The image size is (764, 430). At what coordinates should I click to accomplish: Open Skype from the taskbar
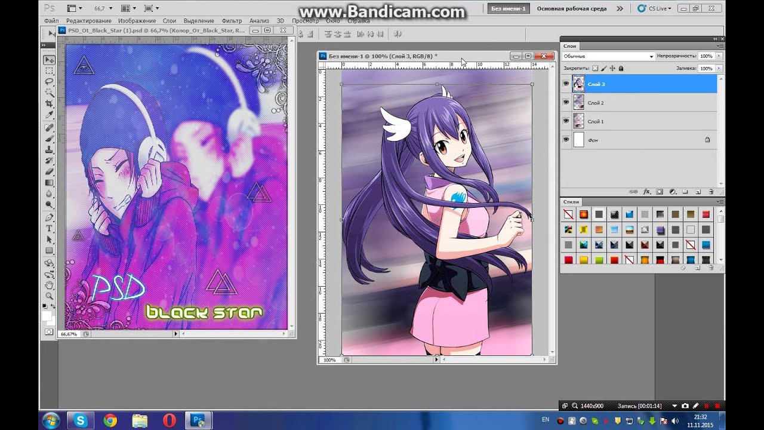[x=81, y=420]
